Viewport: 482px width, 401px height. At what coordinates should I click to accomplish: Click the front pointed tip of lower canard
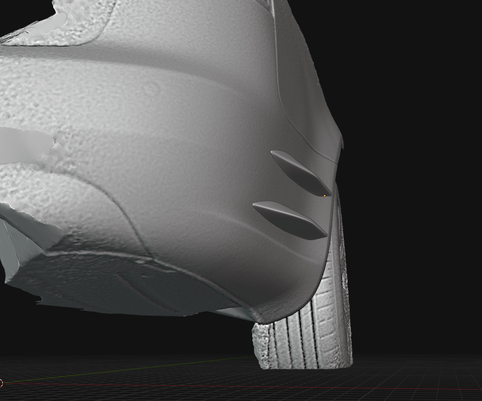pos(255,205)
